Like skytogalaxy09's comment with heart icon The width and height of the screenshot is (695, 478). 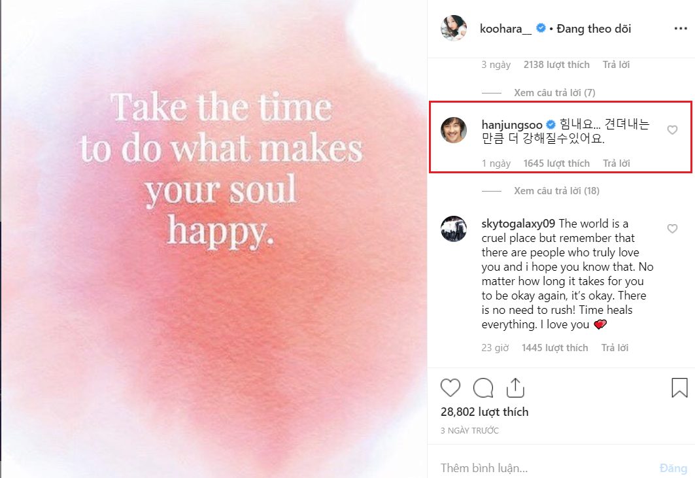click(x=672, y=229)
